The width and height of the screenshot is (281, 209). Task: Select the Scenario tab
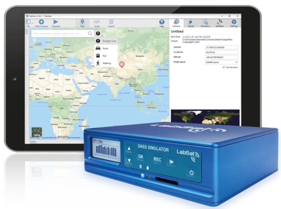click(x=176, y=23)
